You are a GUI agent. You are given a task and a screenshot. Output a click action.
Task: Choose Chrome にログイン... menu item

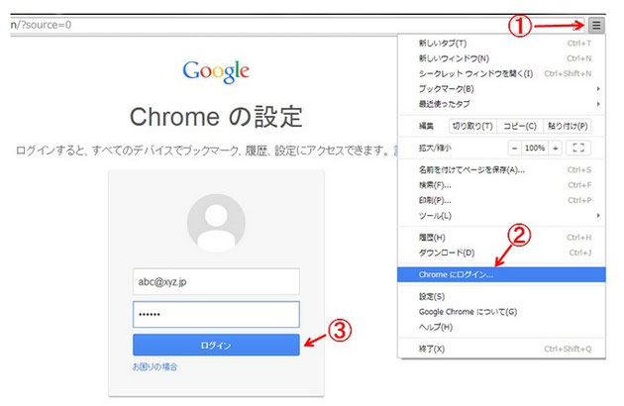pos(501,274)
